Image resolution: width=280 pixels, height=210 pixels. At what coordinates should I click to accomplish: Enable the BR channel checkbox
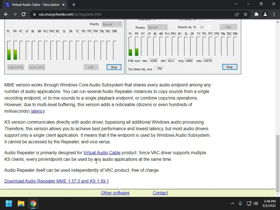40,35
